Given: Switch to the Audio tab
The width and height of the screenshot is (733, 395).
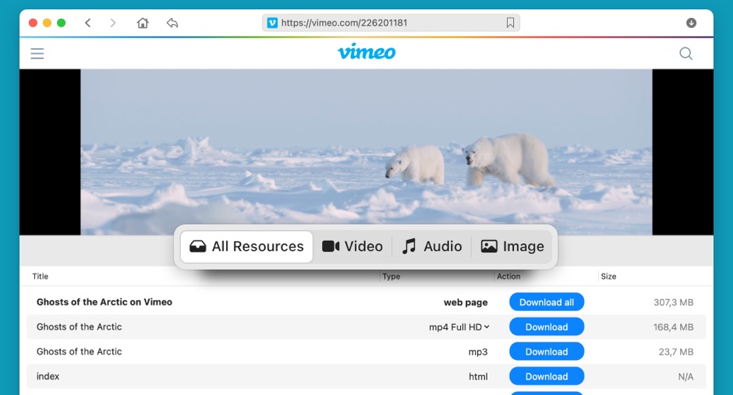Looking at the screenshot, I should click(x=432, y=246).
